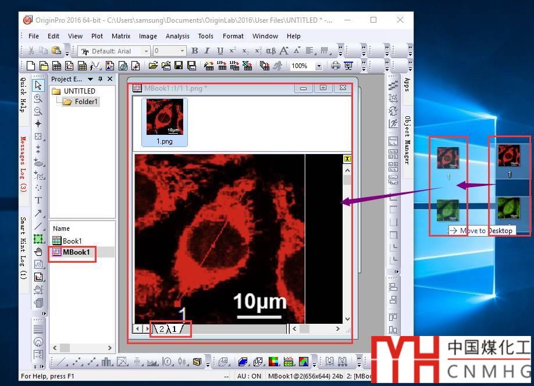Image resolution: width=534 pixels, height=386 pixels.
Task: Click the Bold formatting button
Action: coord(194,51)
